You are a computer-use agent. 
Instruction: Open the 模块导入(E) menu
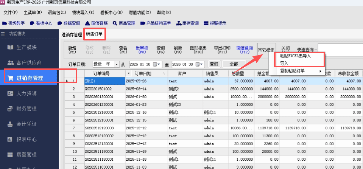[84, 13]
